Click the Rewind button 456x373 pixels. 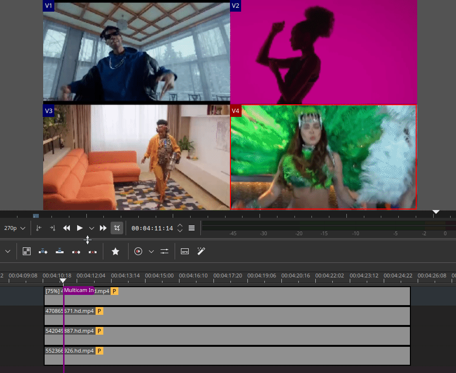[66, 228]
